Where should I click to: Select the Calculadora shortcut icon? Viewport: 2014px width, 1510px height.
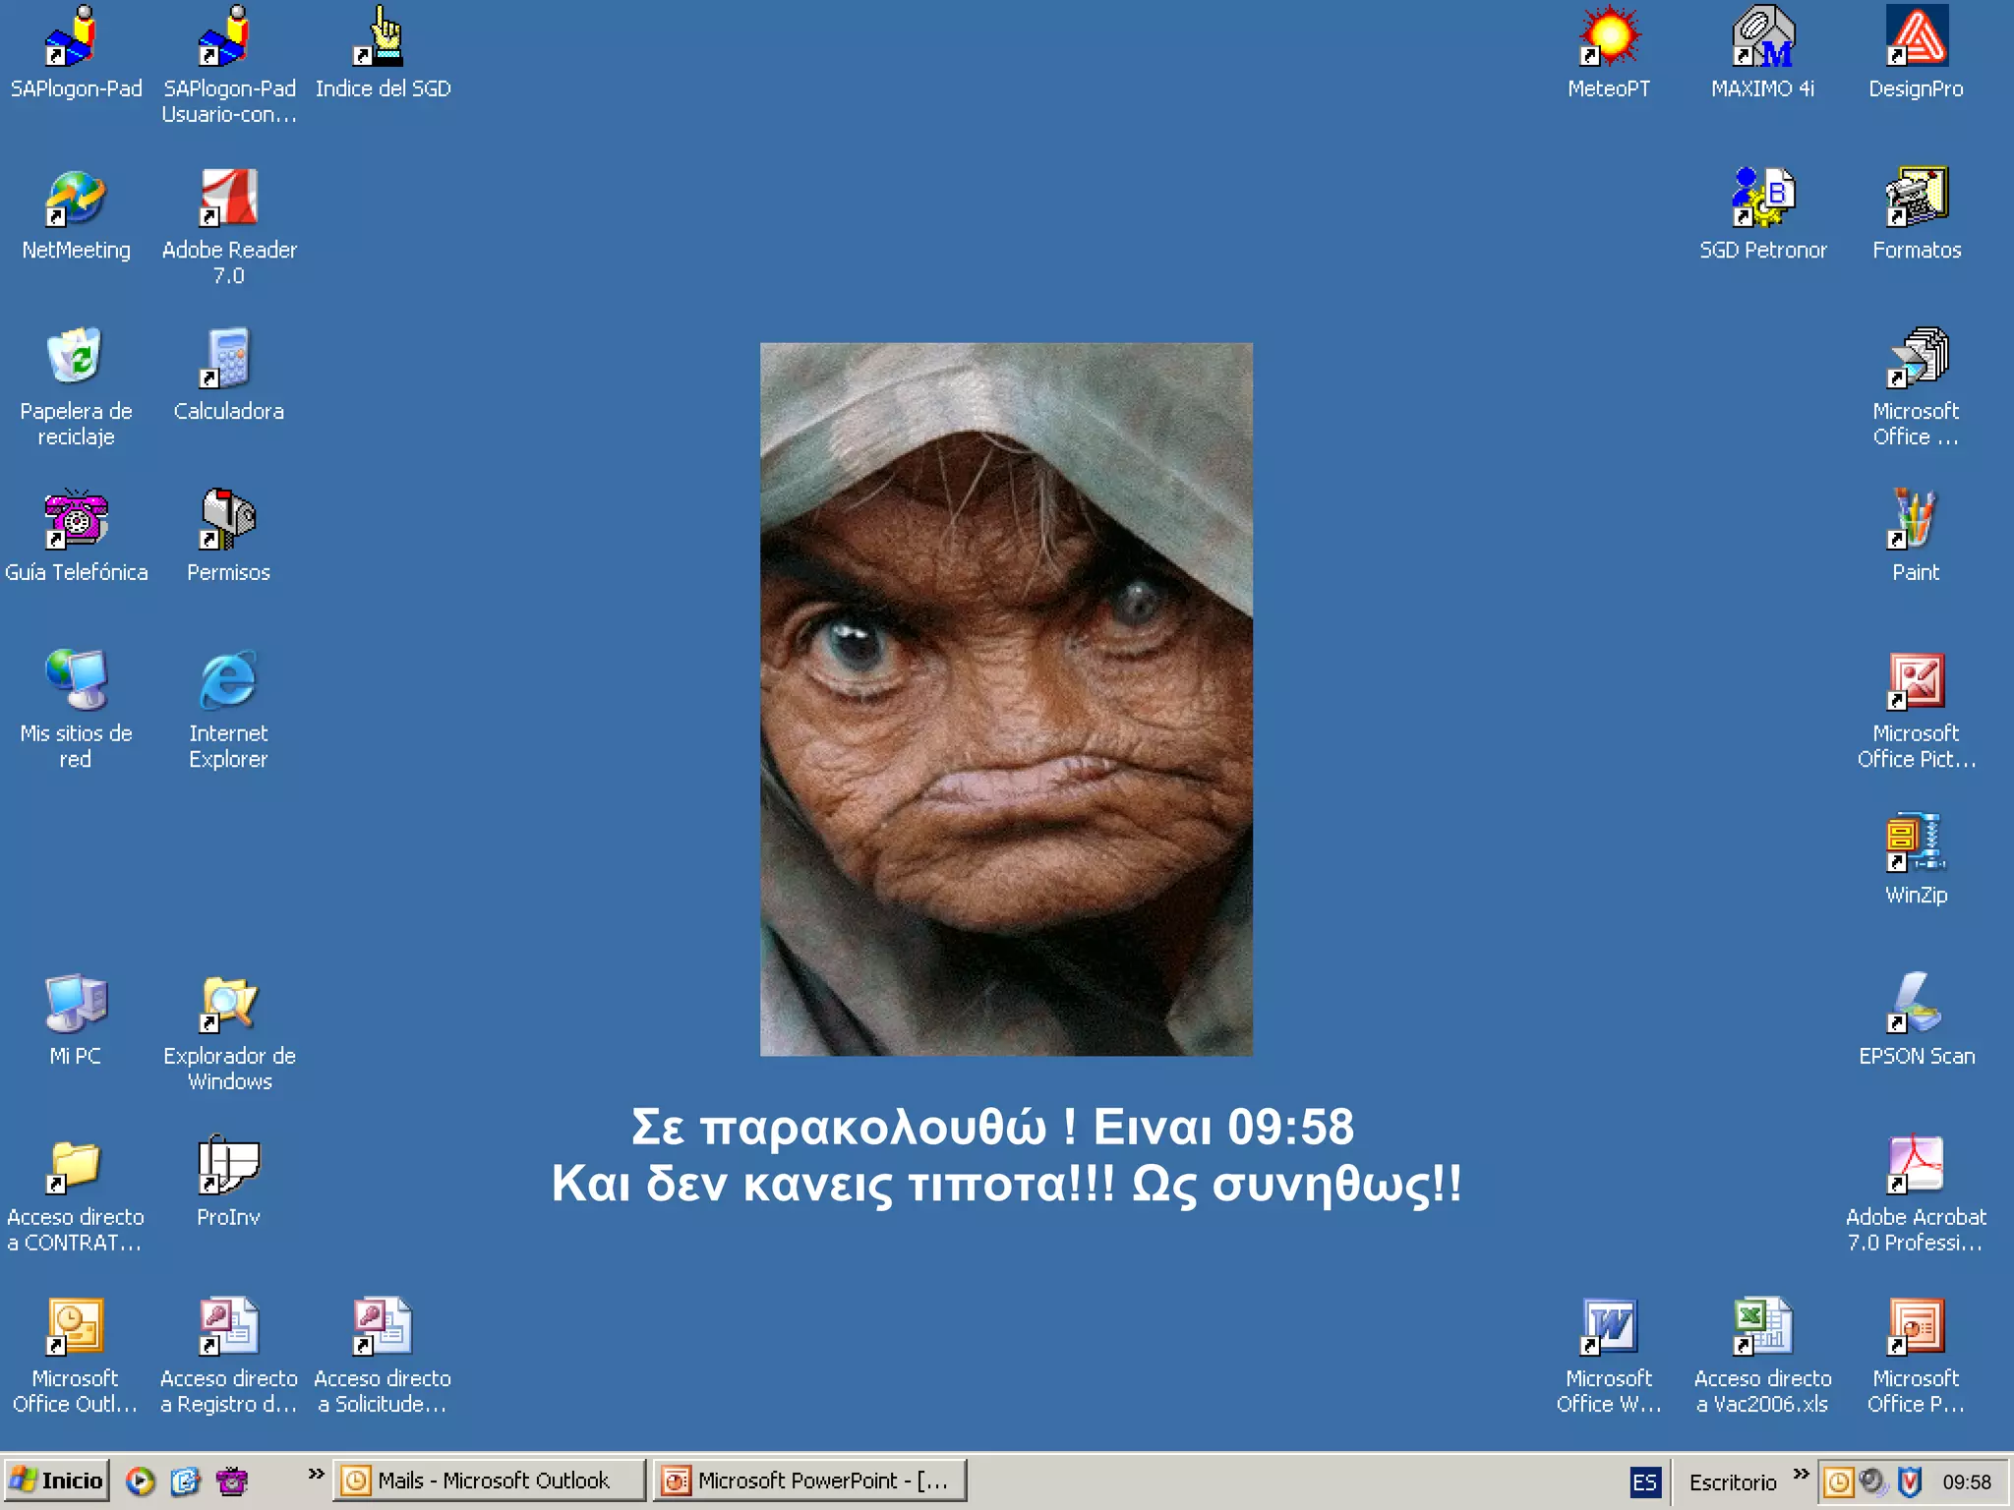point(229,358)
